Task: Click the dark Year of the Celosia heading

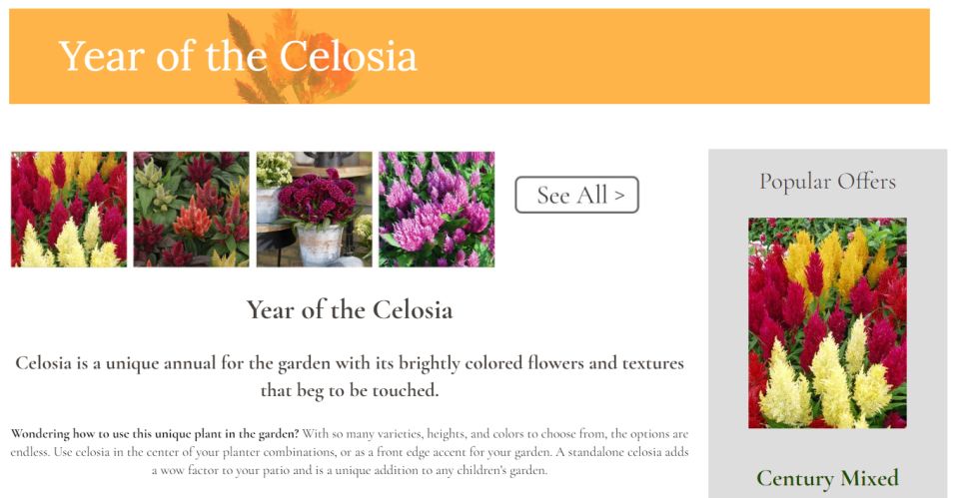Action: [x=349, y=309]
